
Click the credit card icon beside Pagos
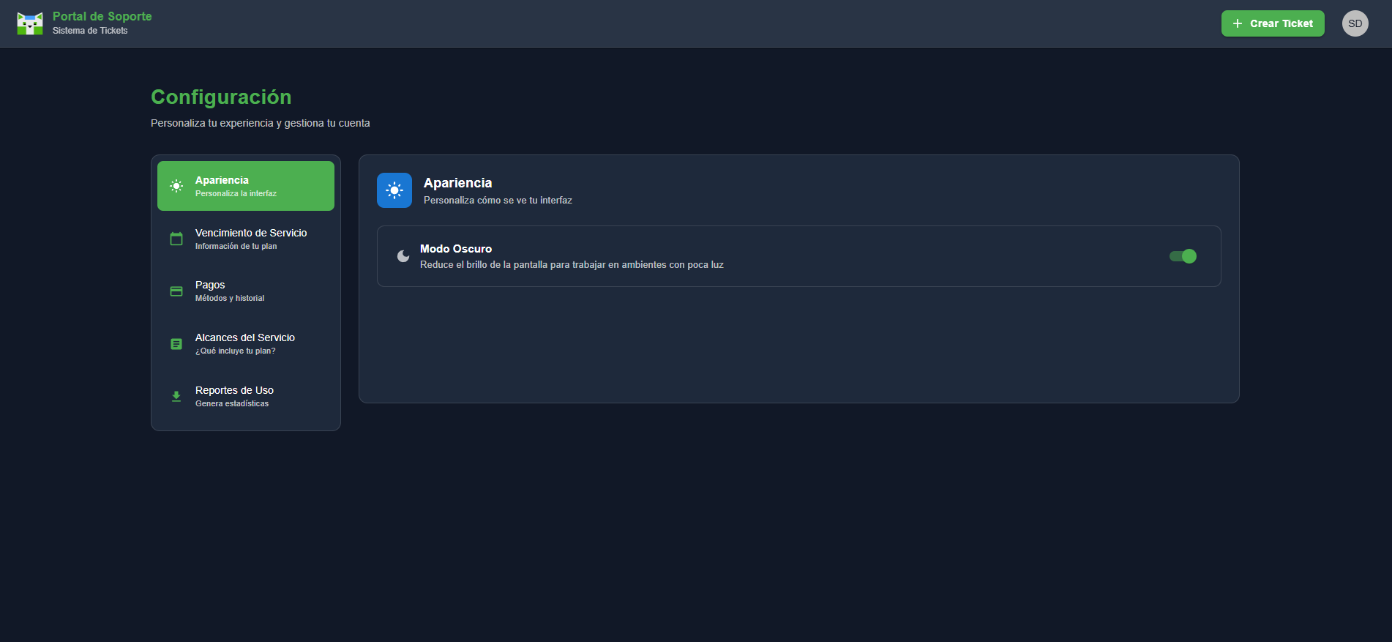point(176,291)
